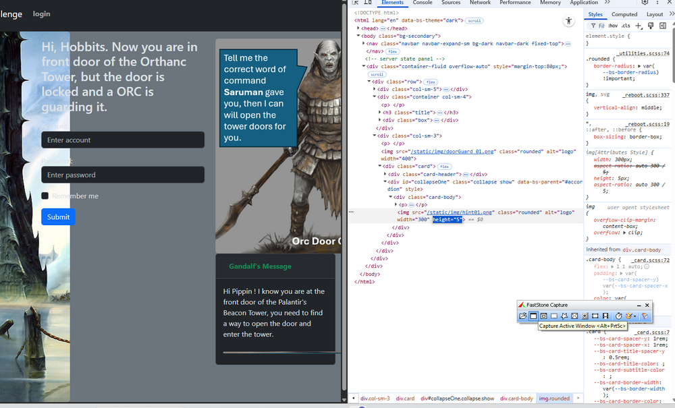The height and width of the screenshot is (408, 675).
Task: Open FastStone output destination palette dropdown
Action: pos(630,316)
